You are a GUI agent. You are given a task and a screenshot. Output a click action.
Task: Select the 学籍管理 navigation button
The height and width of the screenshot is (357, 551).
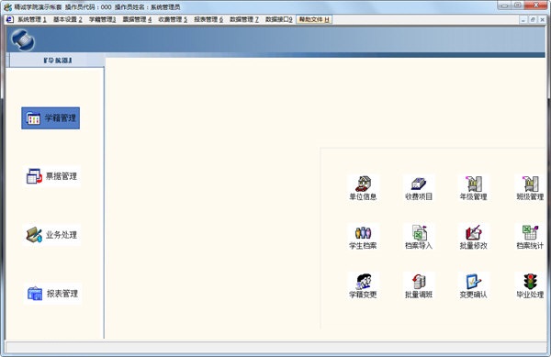51,118
